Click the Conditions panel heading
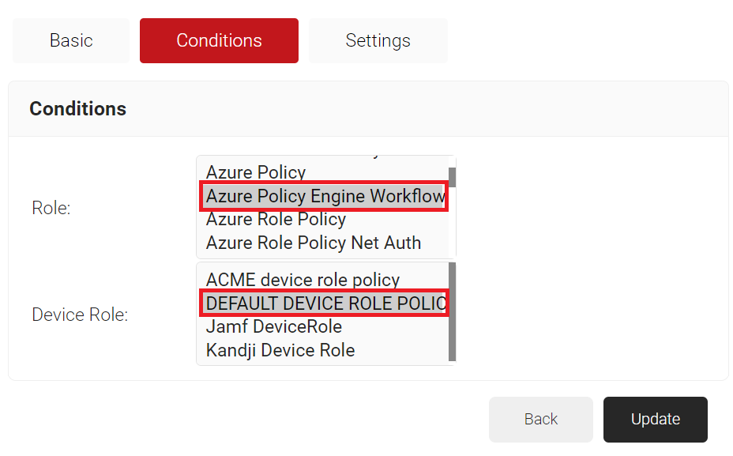Viewport: 733px width, 456px height. click(77, 109)
